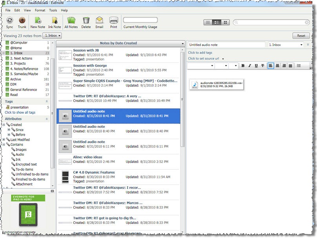Open the Tools menu
Image resolution: width=317 pixels, height=238 pixels.
click(x=53, y=10)
